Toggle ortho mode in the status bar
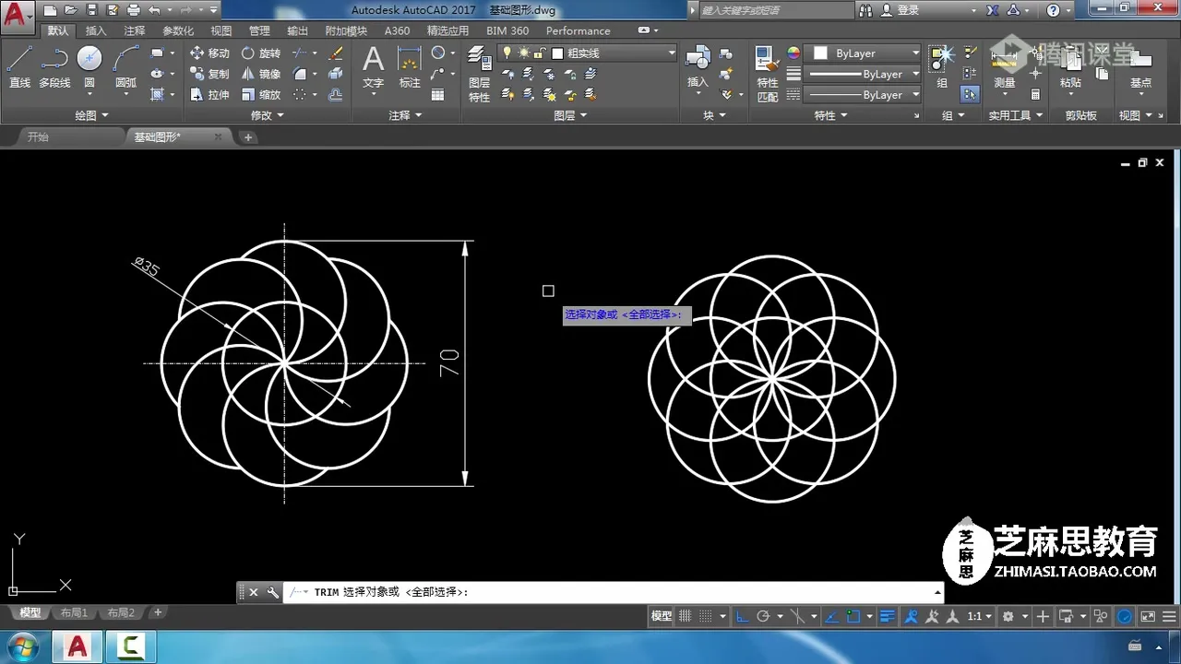 tap(741, 616)
